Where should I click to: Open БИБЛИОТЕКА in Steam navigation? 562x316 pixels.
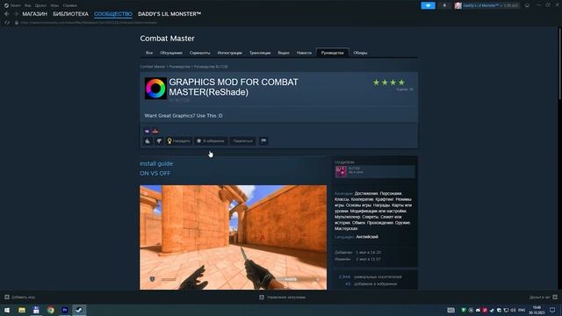pos(70,14)
